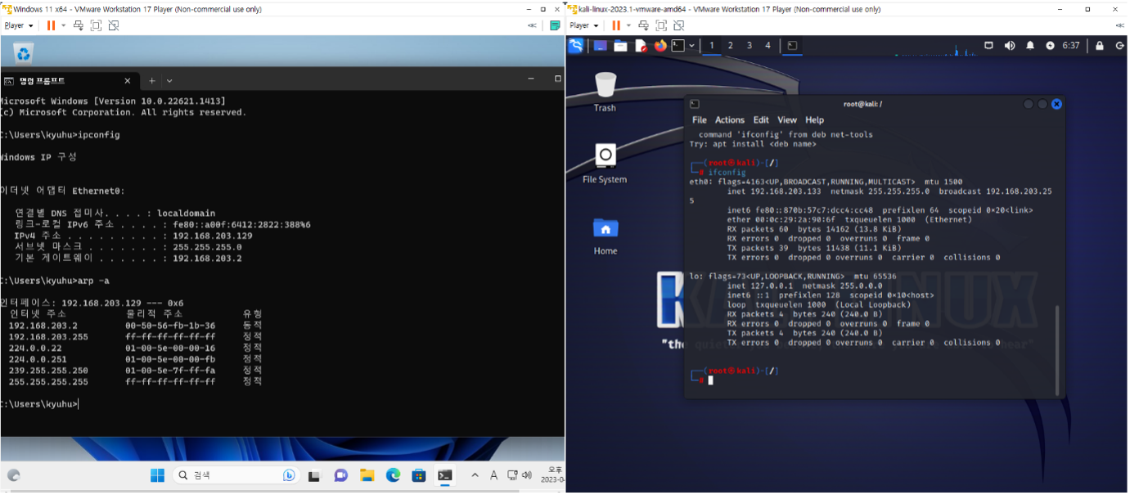Viewport: 1130px width, 495px height.
Task: Pause the Windows 11 virtual machine
Action: [x=51, y=25]
